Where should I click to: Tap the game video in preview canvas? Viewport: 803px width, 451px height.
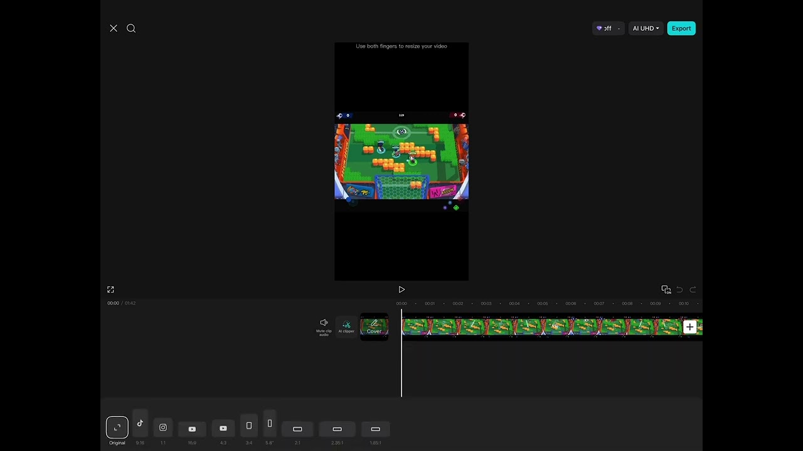click(401, 162)
